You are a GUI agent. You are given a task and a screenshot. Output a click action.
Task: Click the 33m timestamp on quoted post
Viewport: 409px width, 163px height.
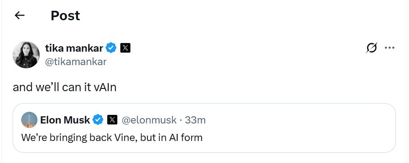[x=195, y=120]
